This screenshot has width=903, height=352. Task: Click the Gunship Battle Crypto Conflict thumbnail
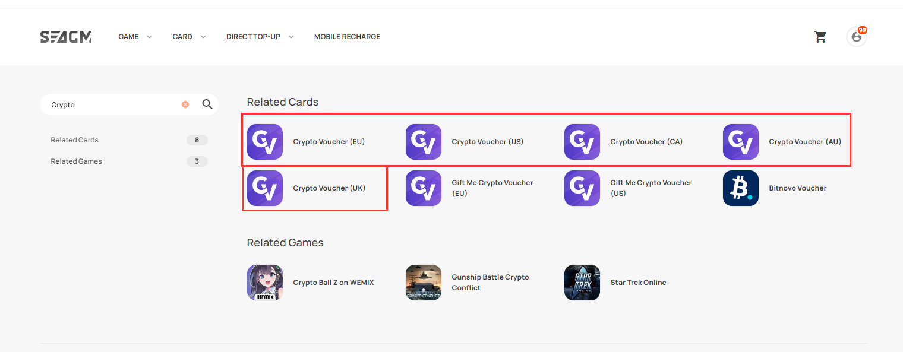point(424,283)
